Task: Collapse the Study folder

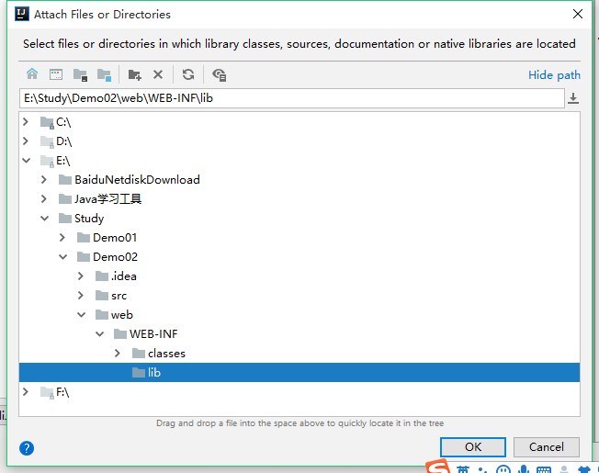Action: coord(44,218)
